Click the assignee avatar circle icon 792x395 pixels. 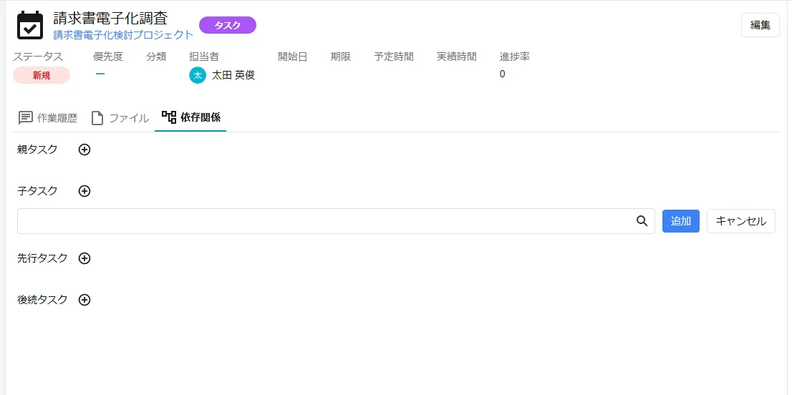198,75
